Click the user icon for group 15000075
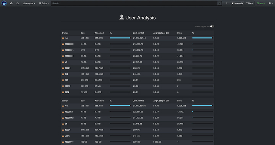The height and width of the screenshot is (145, 275). click(x=63, y=112)
